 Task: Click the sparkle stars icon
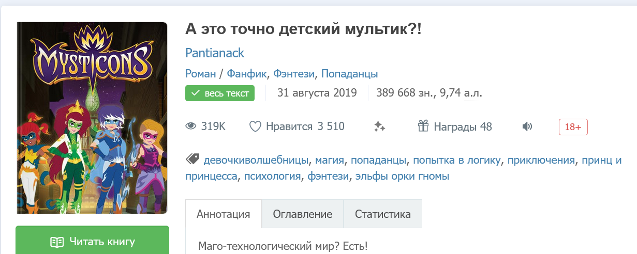(x=380, y=126)
